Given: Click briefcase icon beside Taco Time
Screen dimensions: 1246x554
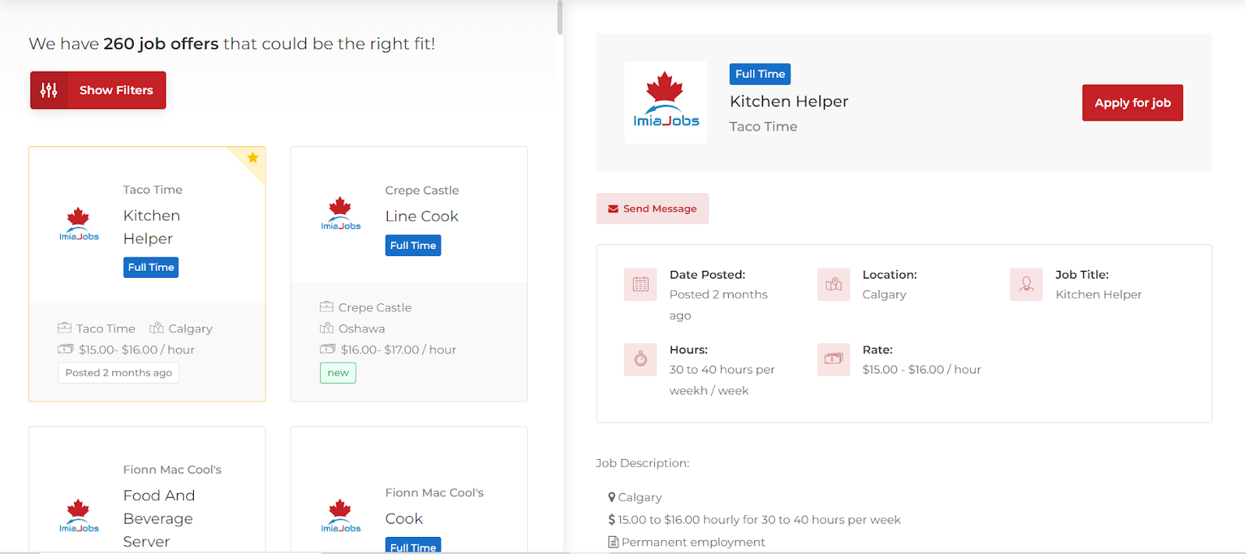Looking at the screenshot, I should coord(65,328).
